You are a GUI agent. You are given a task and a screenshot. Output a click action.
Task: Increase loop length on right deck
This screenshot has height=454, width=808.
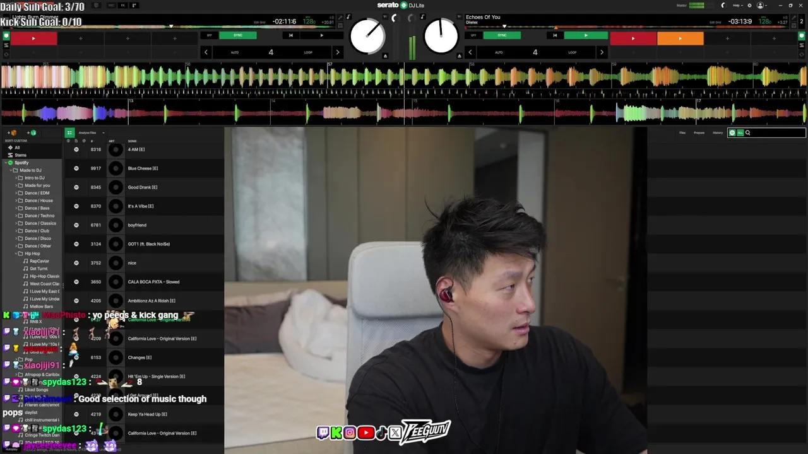[602, 52]
